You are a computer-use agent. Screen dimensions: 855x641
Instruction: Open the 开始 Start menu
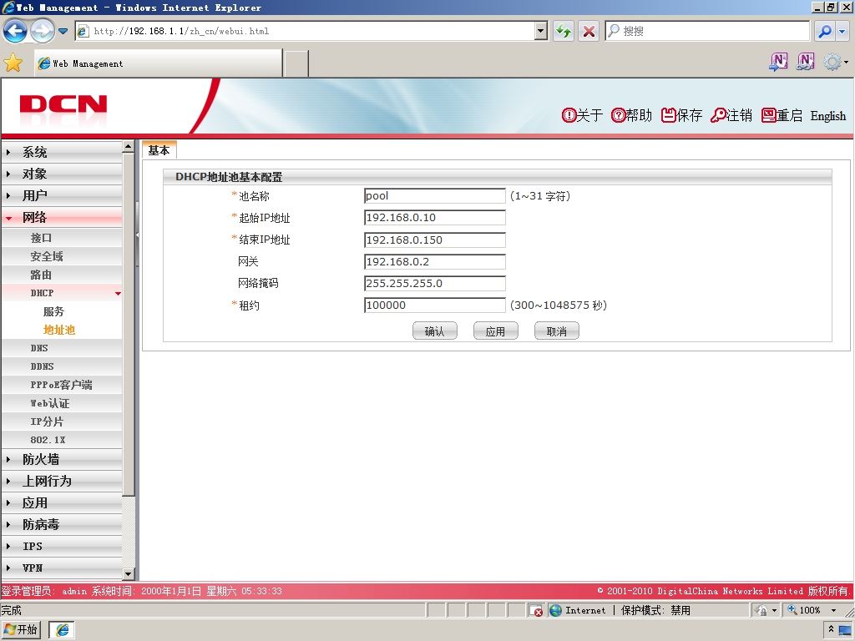click(x=21, y=629)
